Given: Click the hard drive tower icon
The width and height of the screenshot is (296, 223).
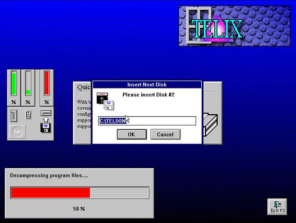Looking at the screenshot, I should pyautogui.click(x=14, y=116).
